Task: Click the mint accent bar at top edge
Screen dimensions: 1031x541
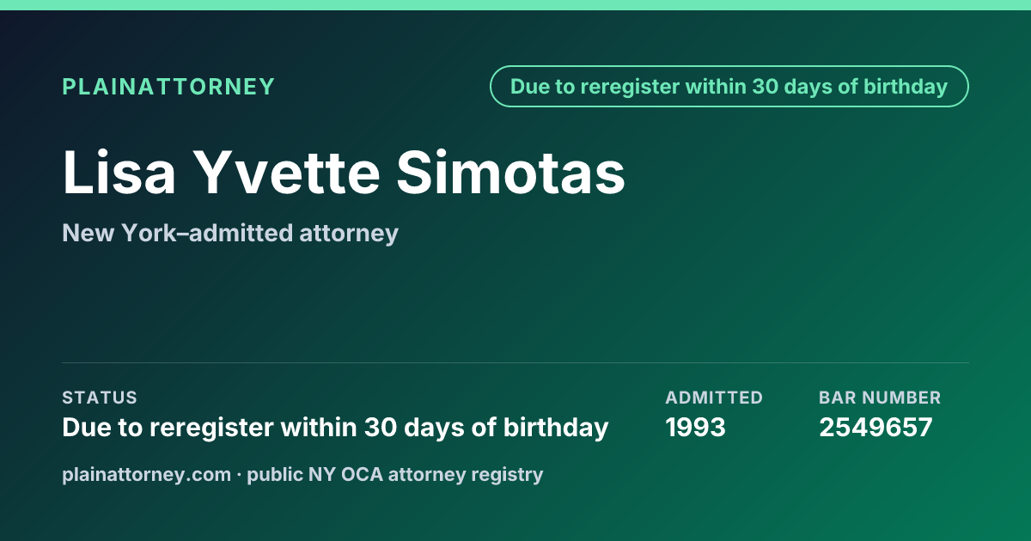Action: pyautogui.click(x=515, y=5)
